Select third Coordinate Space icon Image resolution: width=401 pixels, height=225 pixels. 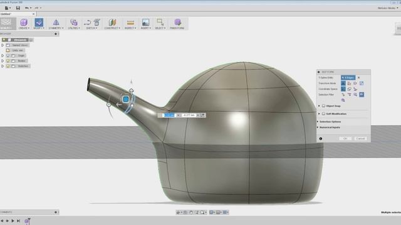pyautogui.click(x=355, y=89)
